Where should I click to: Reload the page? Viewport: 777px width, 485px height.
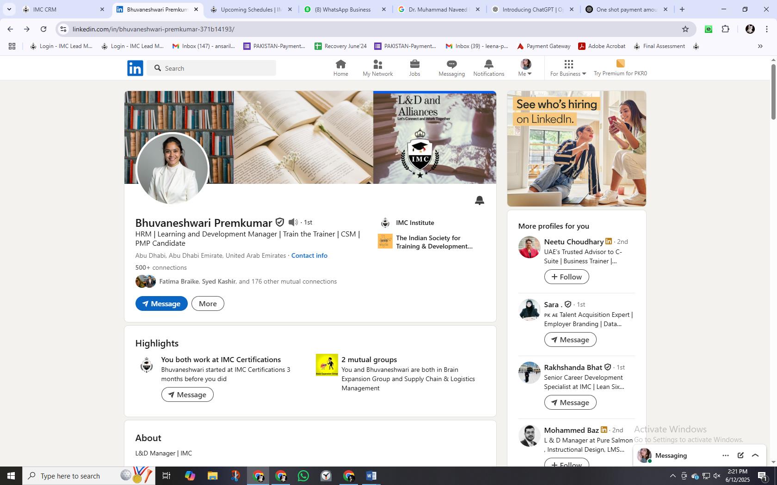pos(43,29)
